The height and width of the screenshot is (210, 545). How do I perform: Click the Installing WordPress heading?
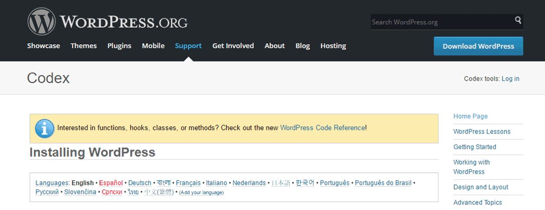(x=92, y=153)
